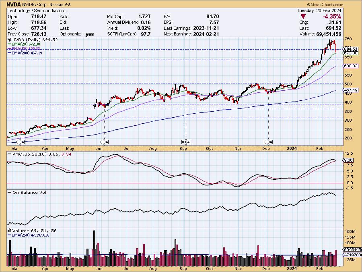Click the NVIDIA Corp. company name
The image size is (362, 272).
(x=35, y=4)
